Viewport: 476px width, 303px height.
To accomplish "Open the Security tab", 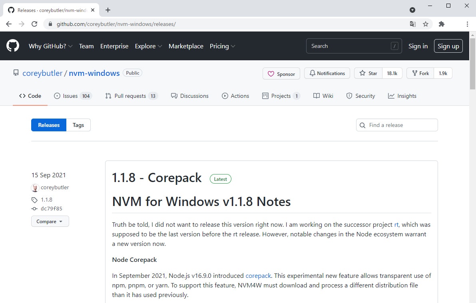I will pos(360,96).
